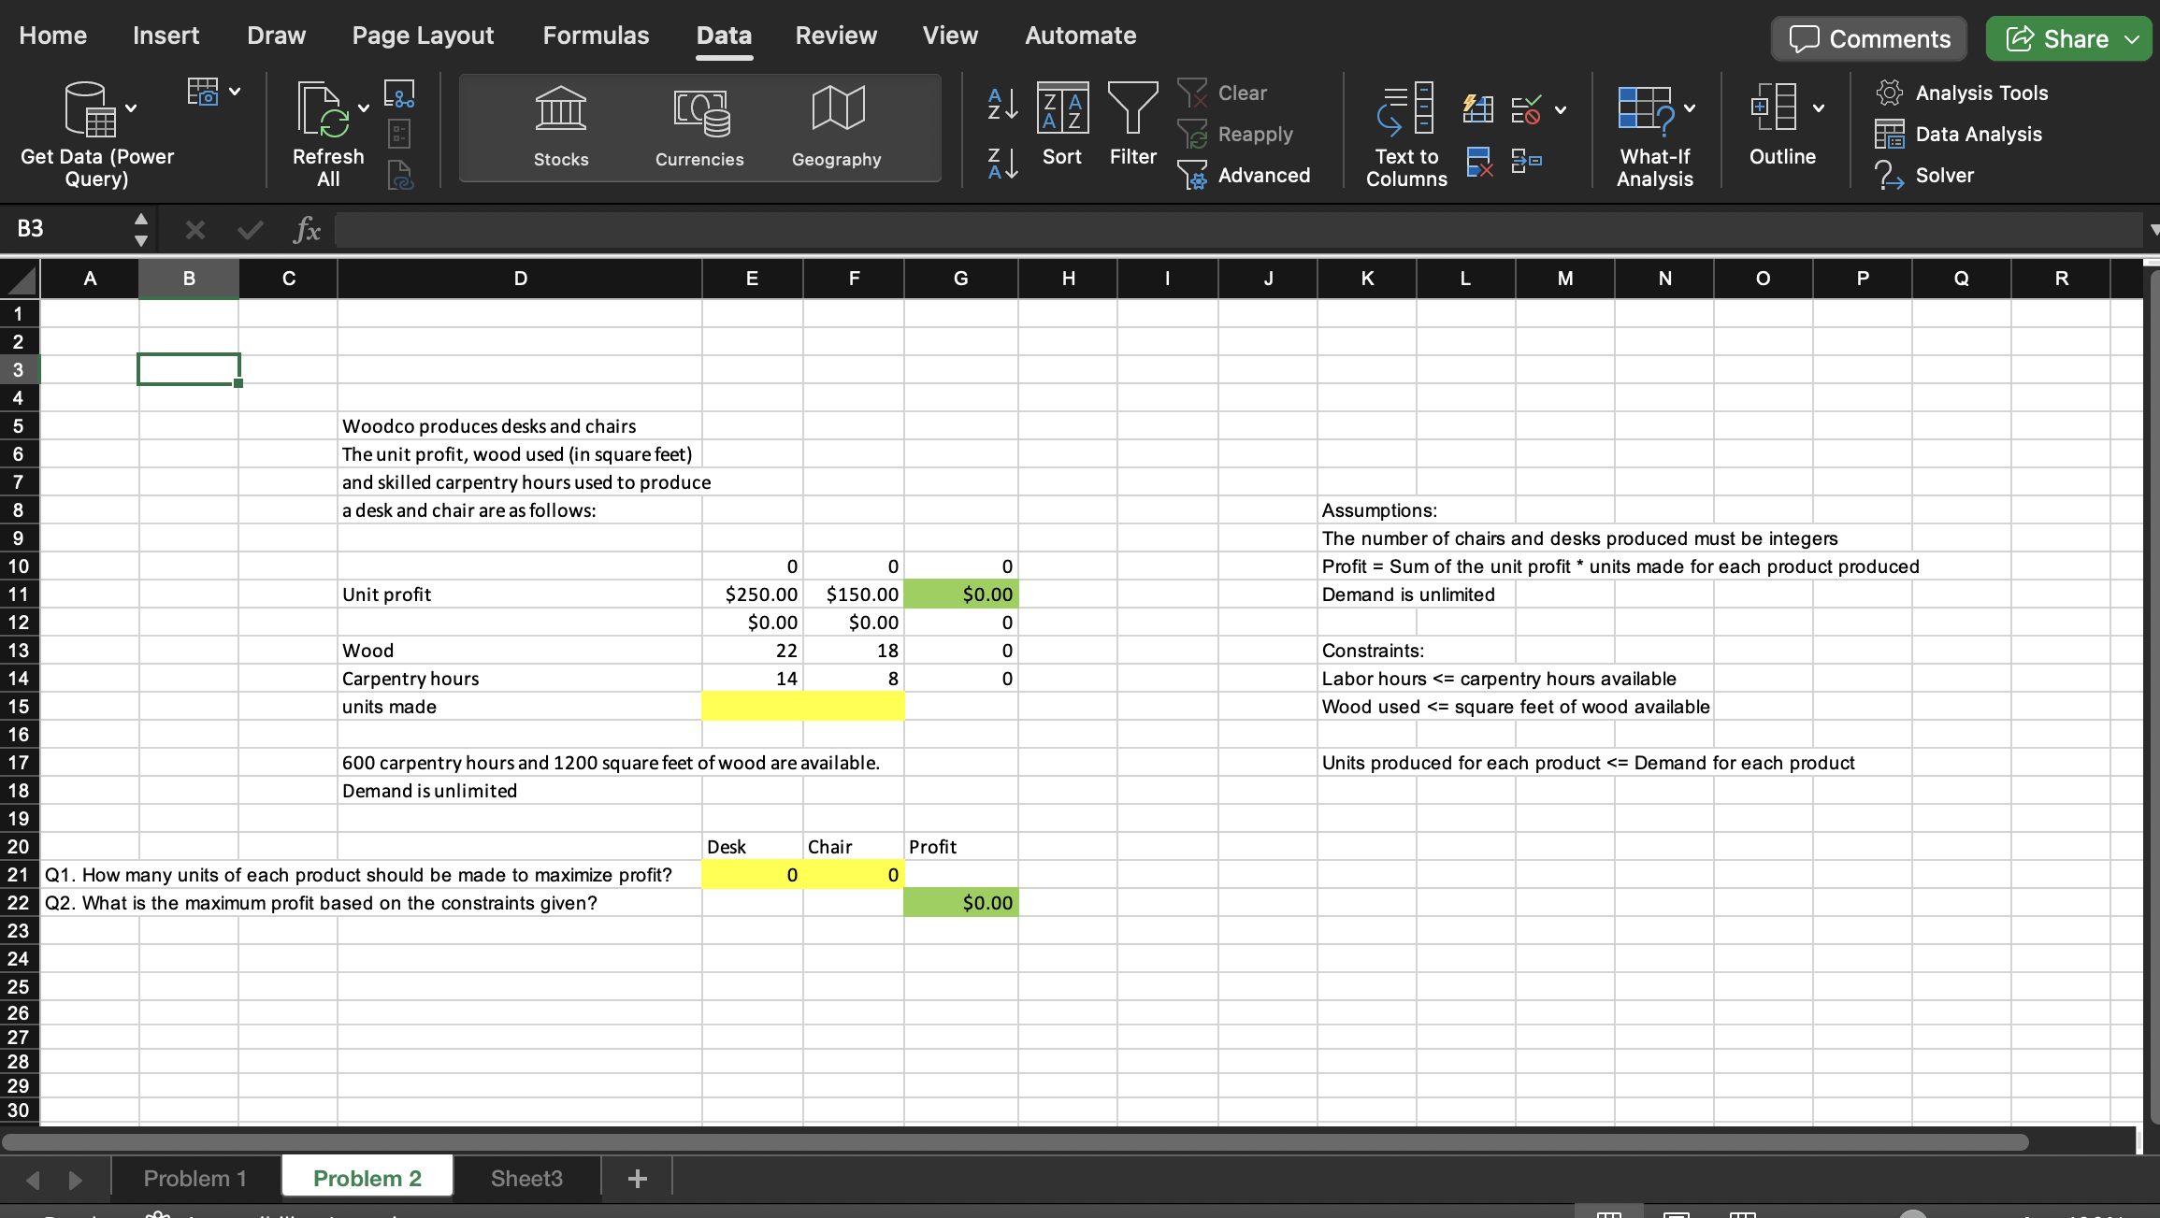Add a new sheet with plus button
Screen dimensions: 2160x1218
[638, 1178]
